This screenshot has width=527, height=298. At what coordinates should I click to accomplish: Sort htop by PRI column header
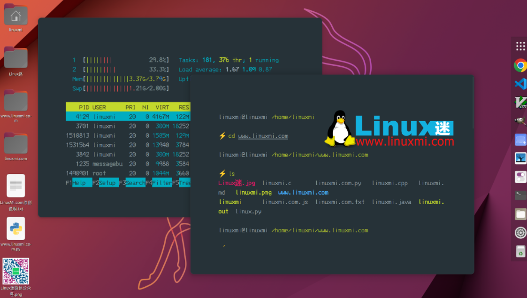(130, 108)
